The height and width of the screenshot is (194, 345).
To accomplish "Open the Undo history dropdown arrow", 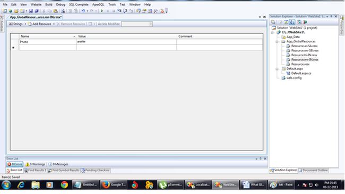I will (88, 11).
